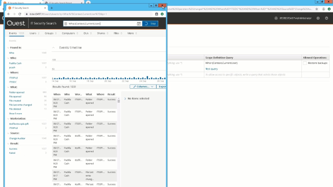Show 5 more What filters

[16, 114]
